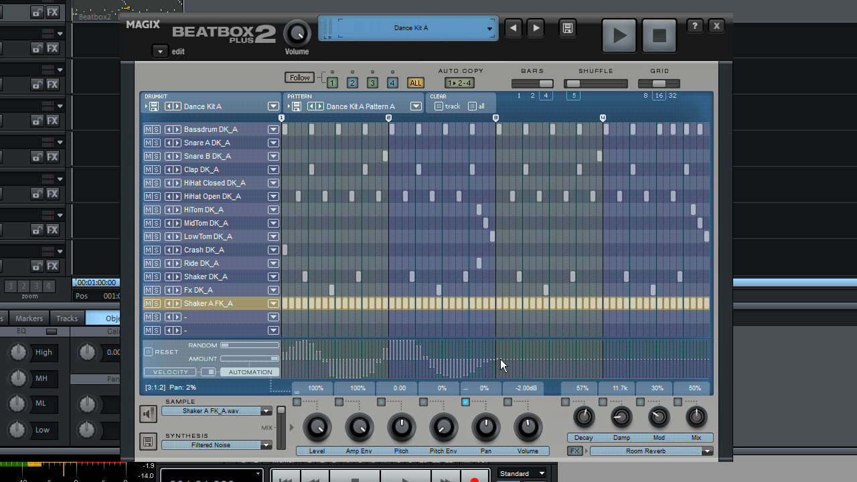Preview the sample with the speaker icon
This screenshot has height=482, width=857.
[148, 414]
